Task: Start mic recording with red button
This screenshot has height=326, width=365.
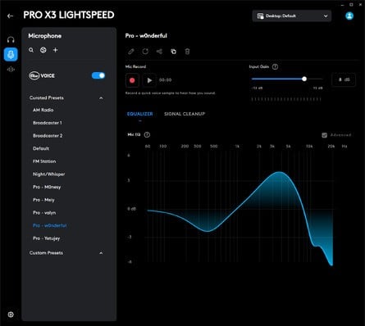Action: [x=132, y=80]
